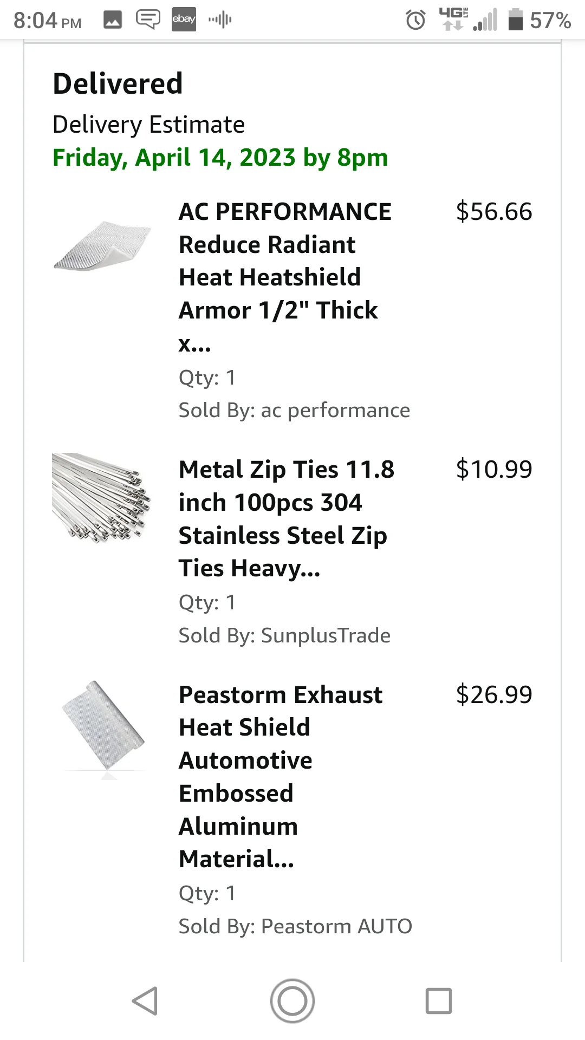Viewport: 585px width, 1040px height.
Task: Tap the Android home circle button
Action: point(292,1000)
